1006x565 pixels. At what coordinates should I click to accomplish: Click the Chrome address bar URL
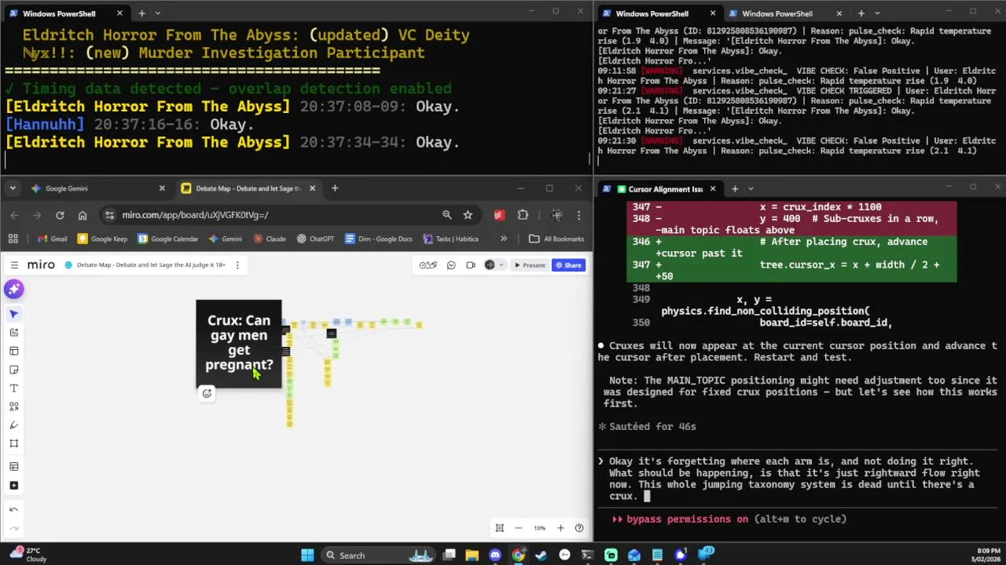[x=195, y=215]
